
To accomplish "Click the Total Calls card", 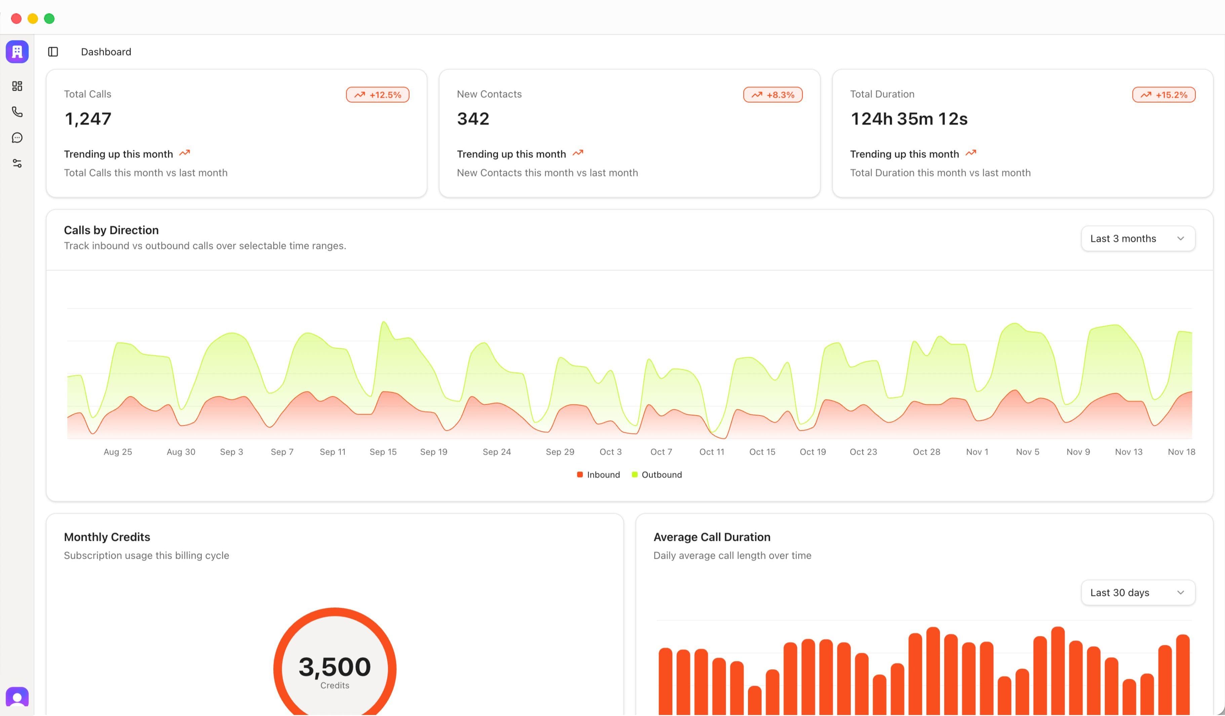I will [x=236, y=133].
